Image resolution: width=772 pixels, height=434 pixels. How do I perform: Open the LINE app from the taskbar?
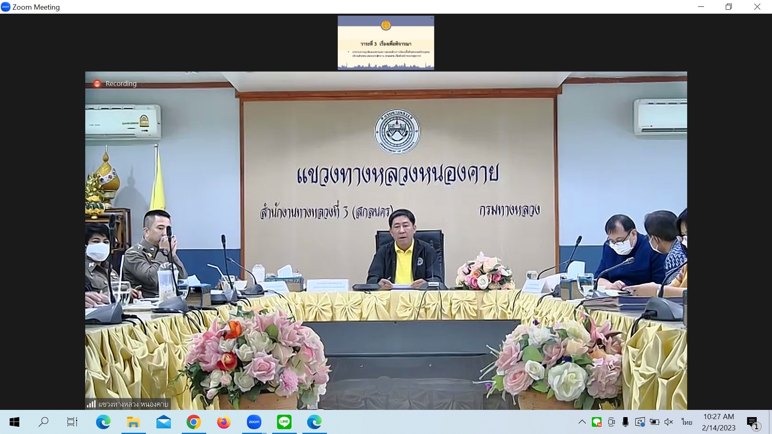284,422
